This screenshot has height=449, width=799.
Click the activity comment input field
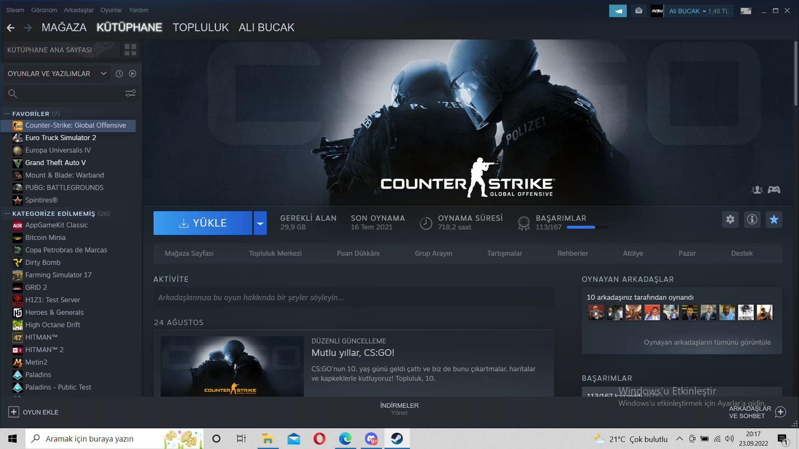point(354,298)
